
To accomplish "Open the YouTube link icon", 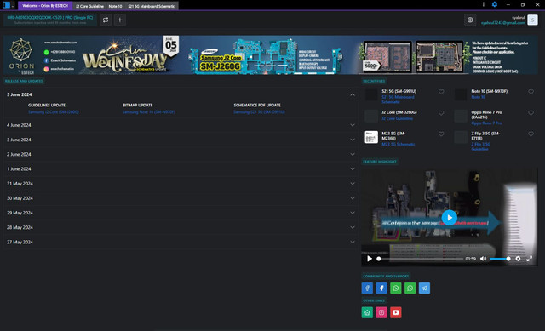I will click(395, 312).
